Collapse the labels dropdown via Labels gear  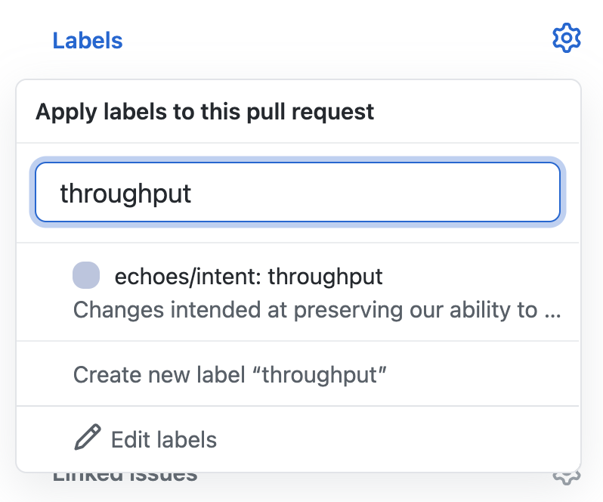click(566, 38)
